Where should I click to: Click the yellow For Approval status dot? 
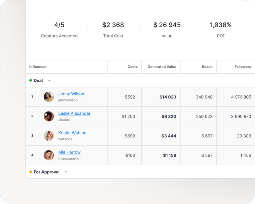[31, 172]
